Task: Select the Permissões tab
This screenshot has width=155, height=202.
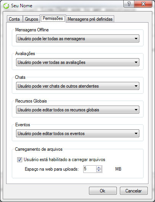Action: coord(53,18)
